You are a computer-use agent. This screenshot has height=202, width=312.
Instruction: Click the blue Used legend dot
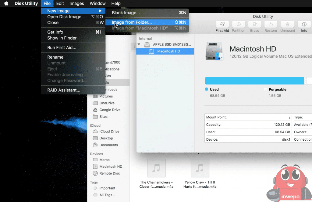pos(207,89)
